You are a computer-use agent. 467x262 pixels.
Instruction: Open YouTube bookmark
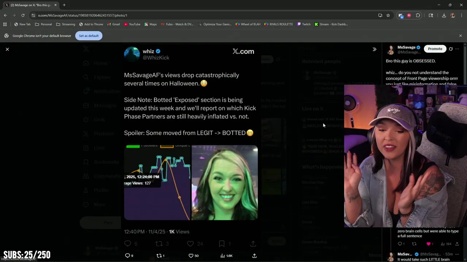point(132,24)
